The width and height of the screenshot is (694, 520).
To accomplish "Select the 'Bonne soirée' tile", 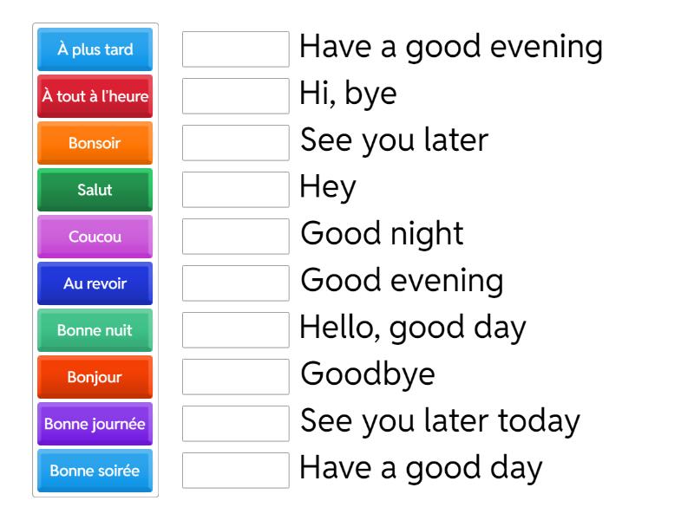I will point(95,471).
